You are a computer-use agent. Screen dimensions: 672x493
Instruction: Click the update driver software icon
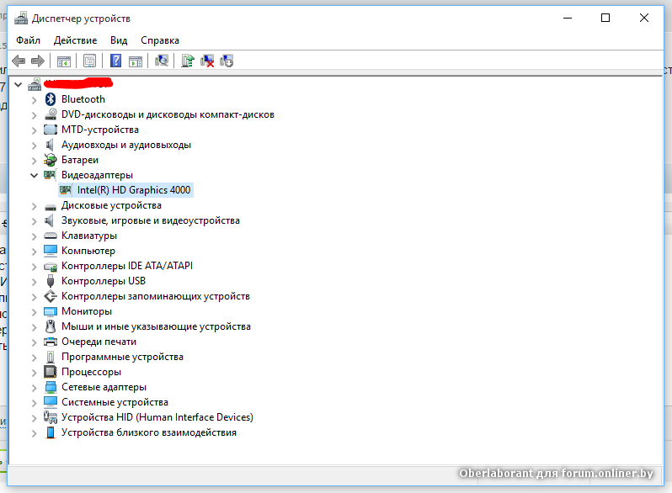(188, 61)
